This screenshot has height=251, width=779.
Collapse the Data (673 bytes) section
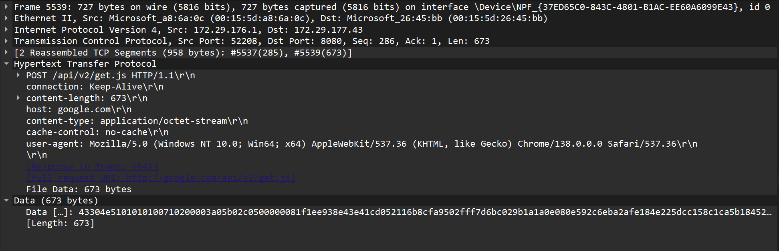tap(6, 201)
